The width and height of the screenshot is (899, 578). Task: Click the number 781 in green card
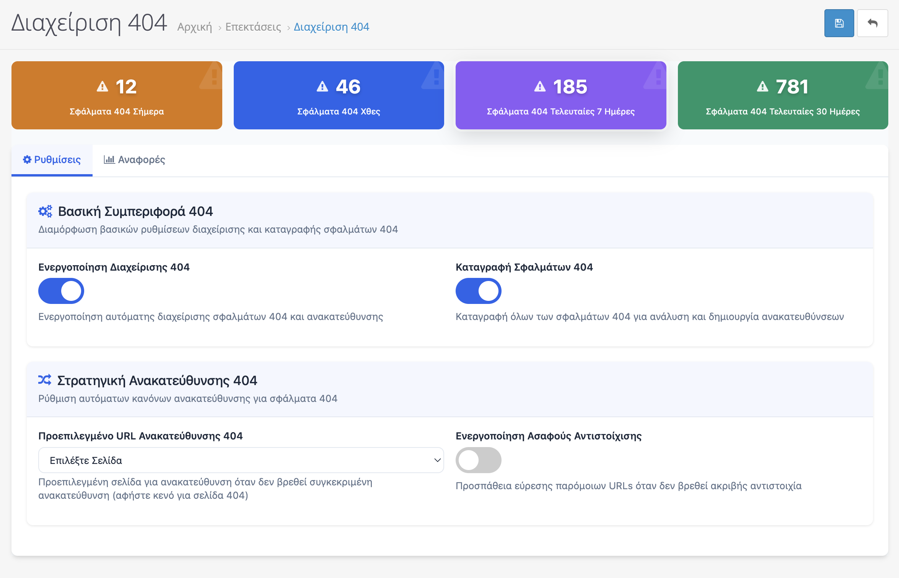tap(792, 87)
